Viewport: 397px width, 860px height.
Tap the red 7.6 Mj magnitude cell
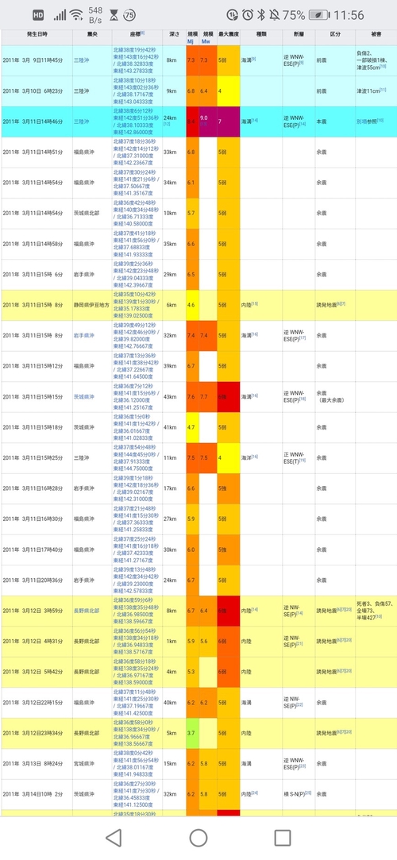click(x=192, y=396)
